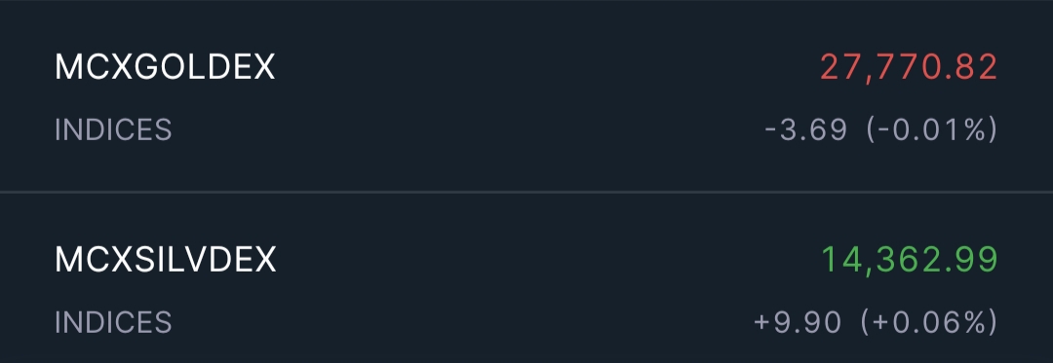Click the red 27,770.82 price
The image size is (1053, 363).
[909, 68]
